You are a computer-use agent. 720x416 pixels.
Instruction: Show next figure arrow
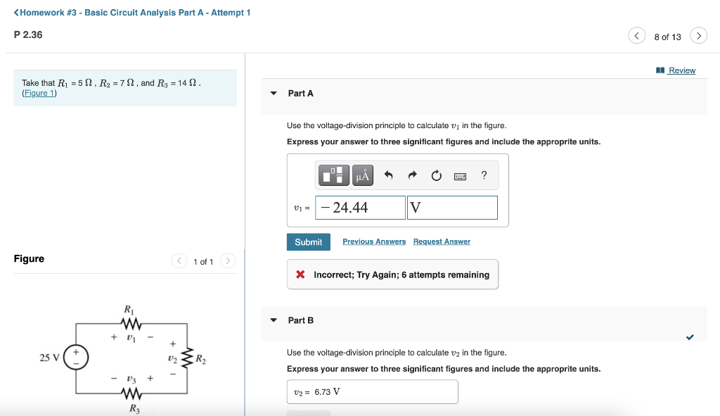[228, 261]
